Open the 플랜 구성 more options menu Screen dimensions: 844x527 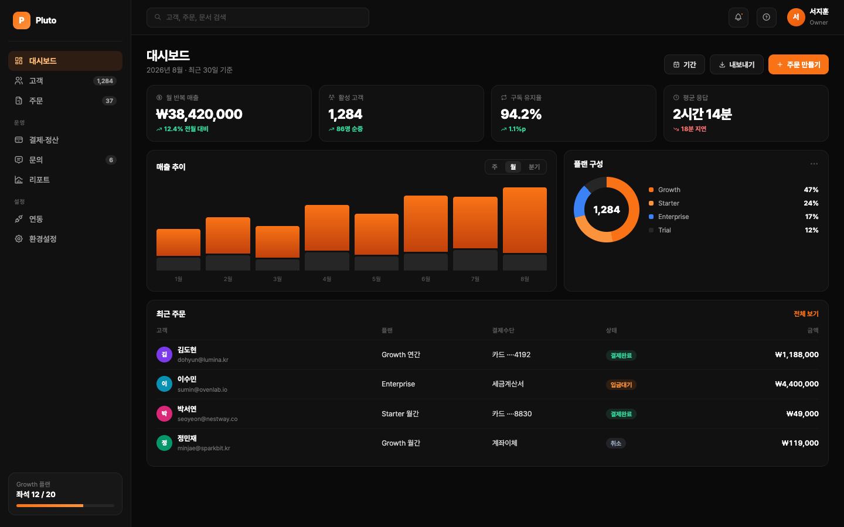point(814,164)
